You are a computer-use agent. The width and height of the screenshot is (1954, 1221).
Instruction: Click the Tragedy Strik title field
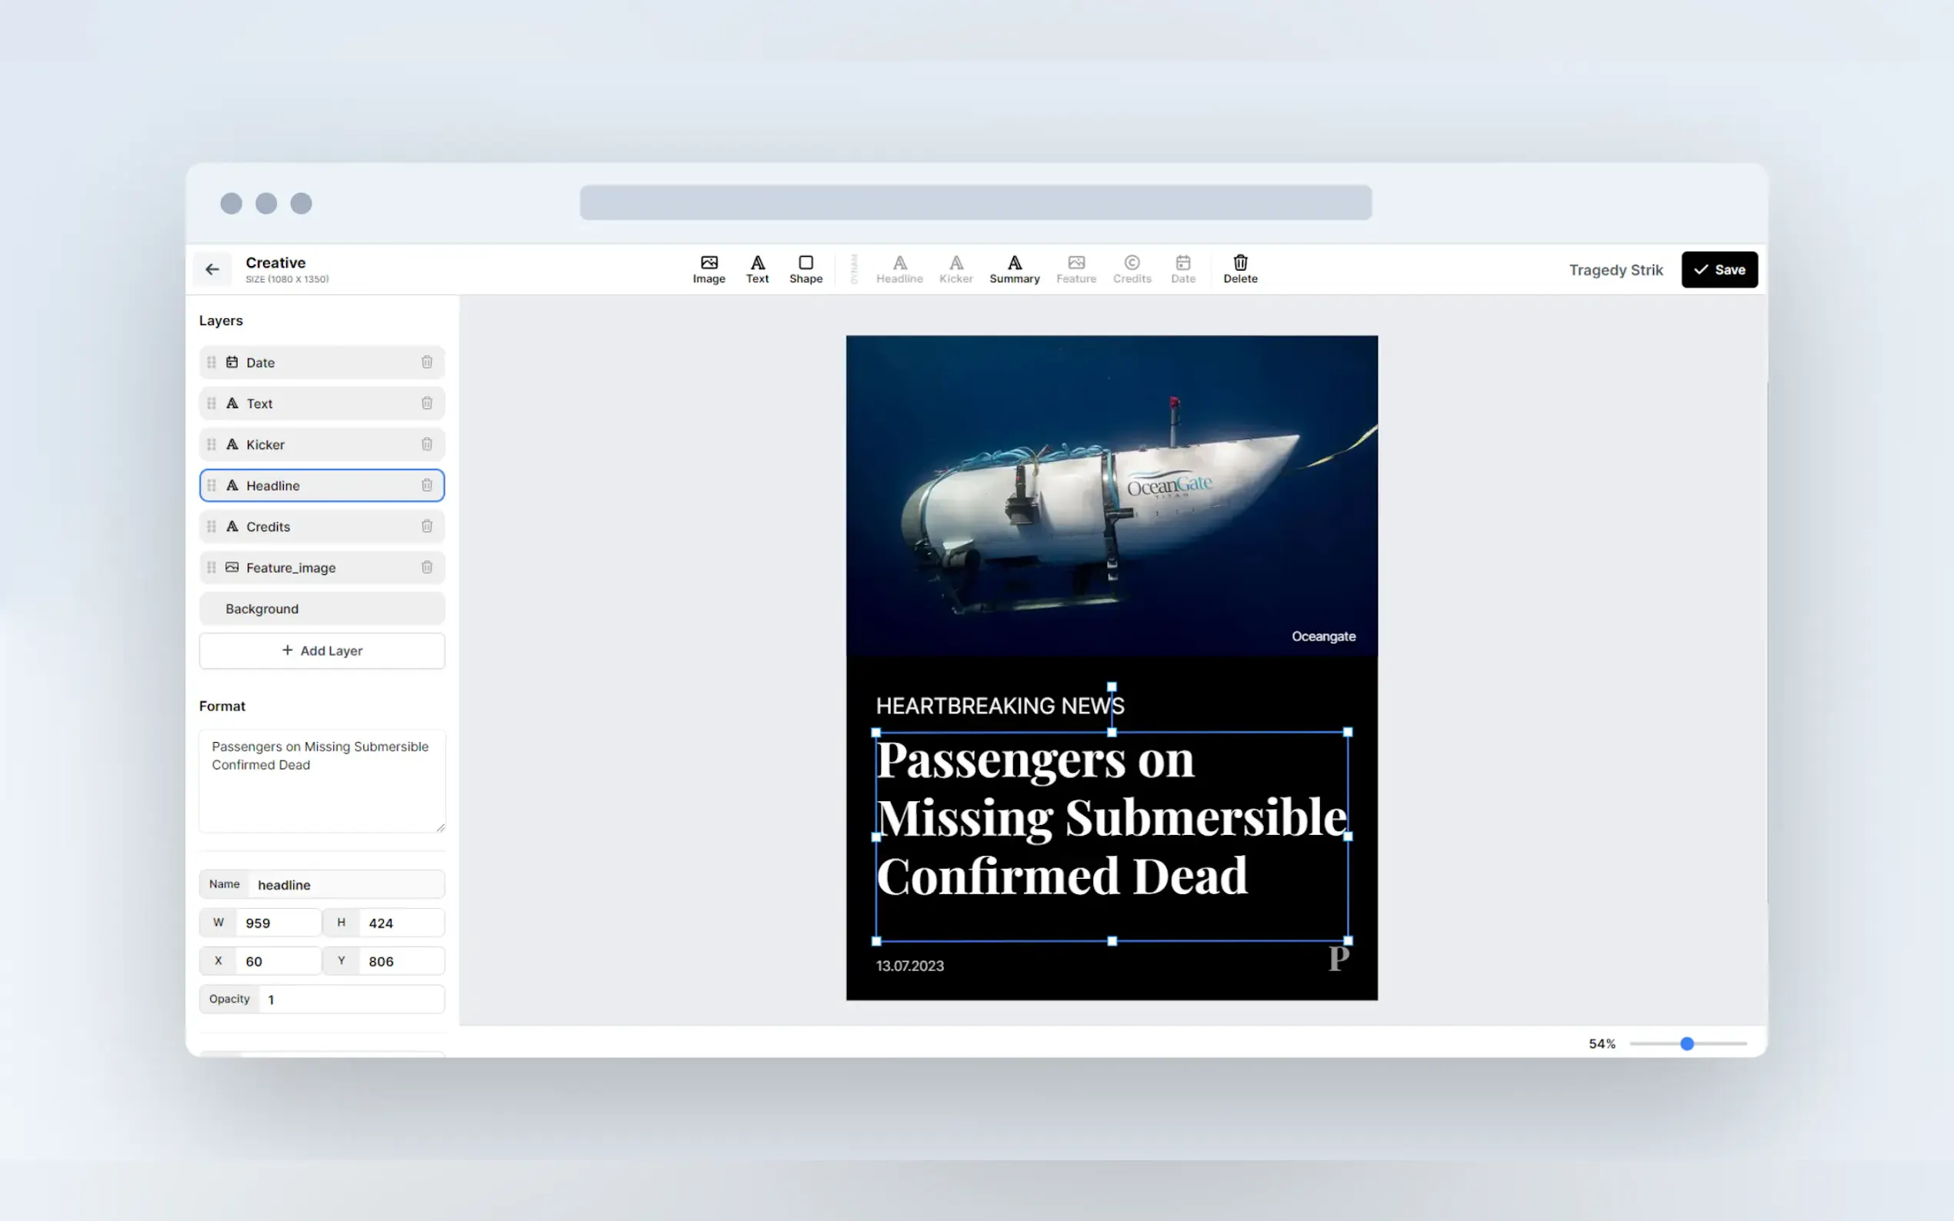(1614, 270)
